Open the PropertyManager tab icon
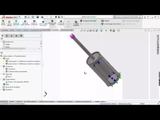This screenshot has width=160, height=120. pos(7,36)
